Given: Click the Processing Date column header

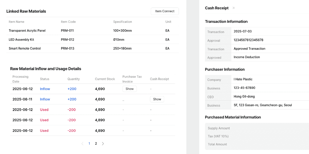Looking at the screenshot, I should (20, 79).
